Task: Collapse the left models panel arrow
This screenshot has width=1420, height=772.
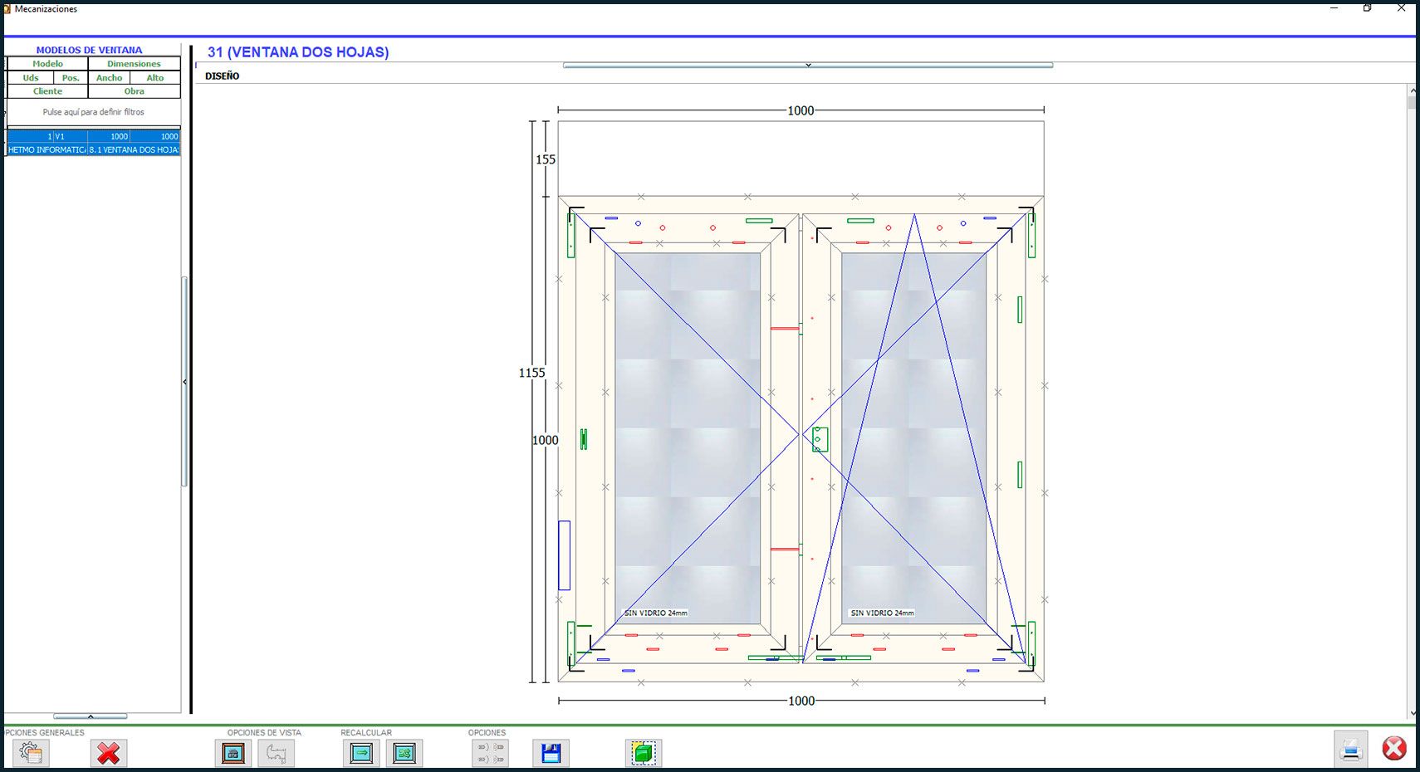Action: (184, 382)
